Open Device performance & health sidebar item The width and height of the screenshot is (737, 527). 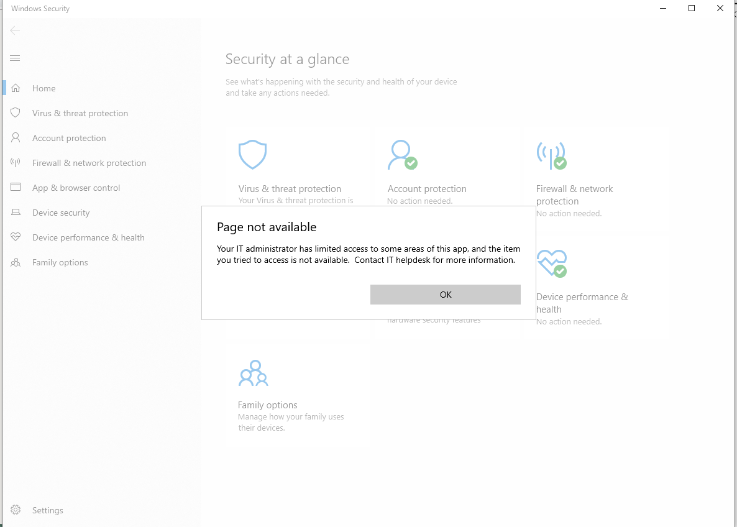[x=88, y=238]
